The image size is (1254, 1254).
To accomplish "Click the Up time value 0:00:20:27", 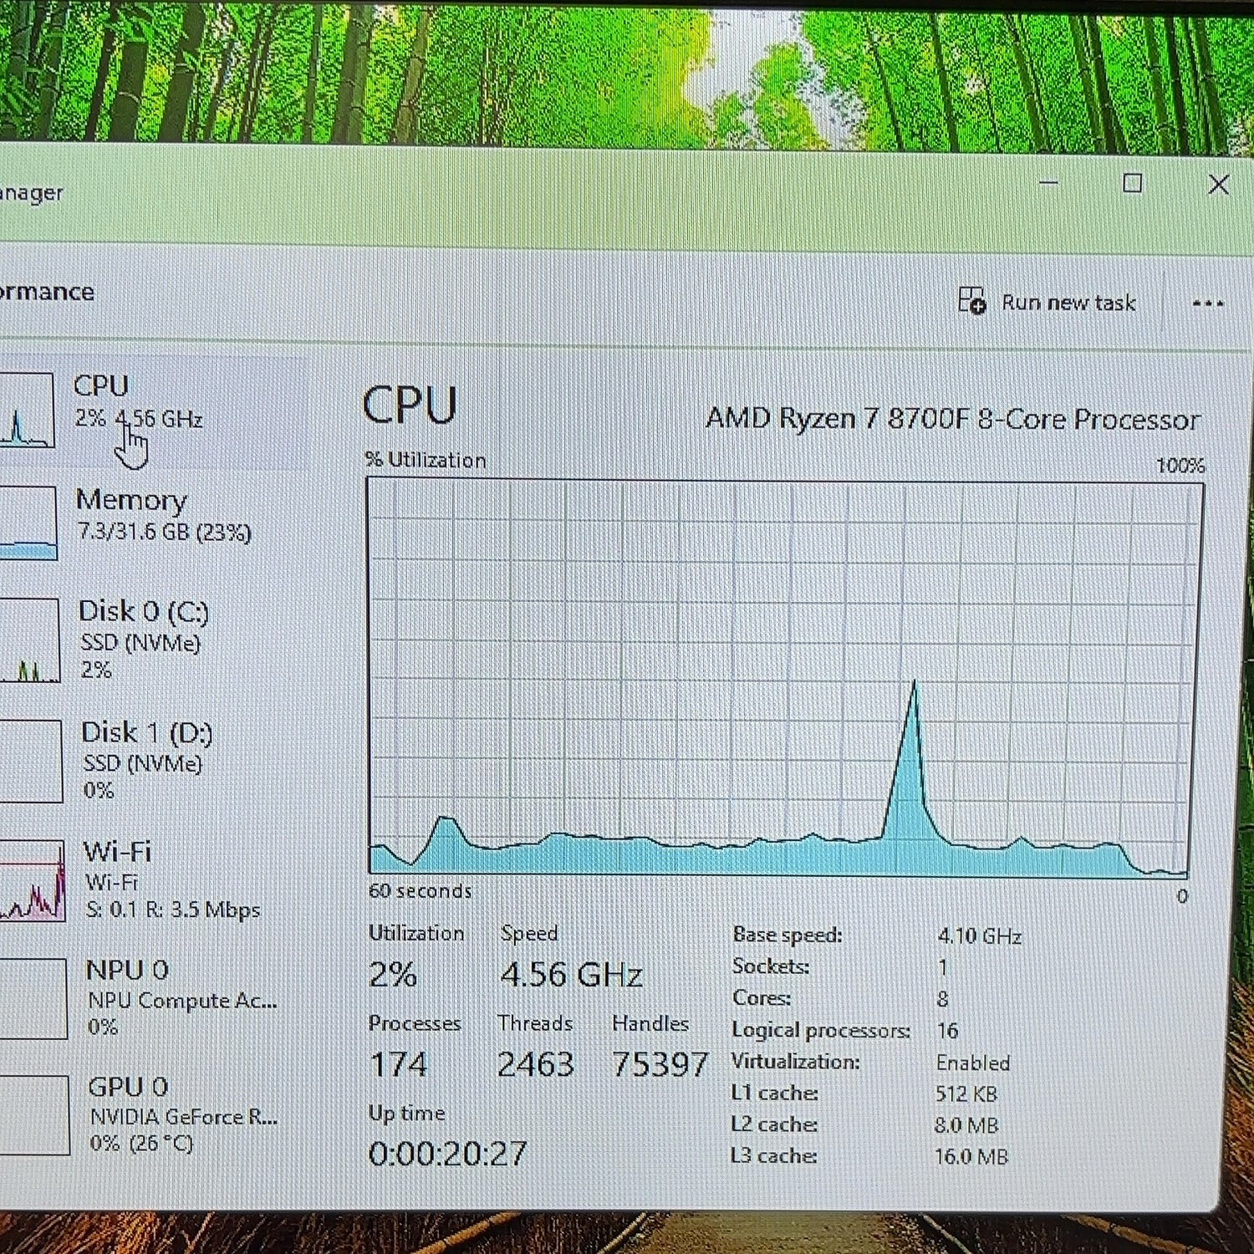I will coord(447,1155).
